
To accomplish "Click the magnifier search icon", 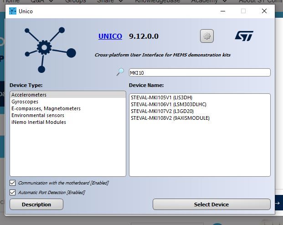I will coord(120,72).
